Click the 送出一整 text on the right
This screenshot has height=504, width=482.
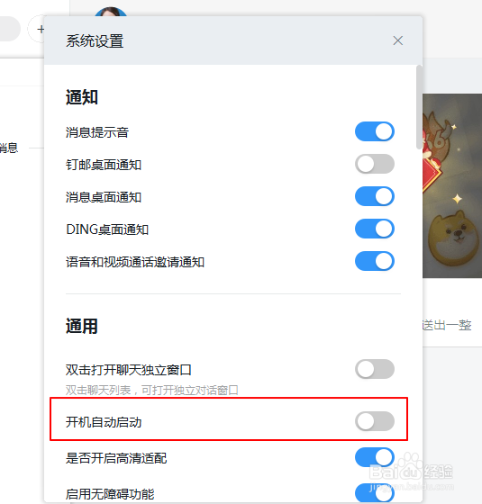coord(447,325)
